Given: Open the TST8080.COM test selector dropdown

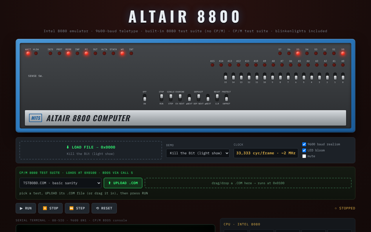Looking at the screenshot, I should [60, 183].
